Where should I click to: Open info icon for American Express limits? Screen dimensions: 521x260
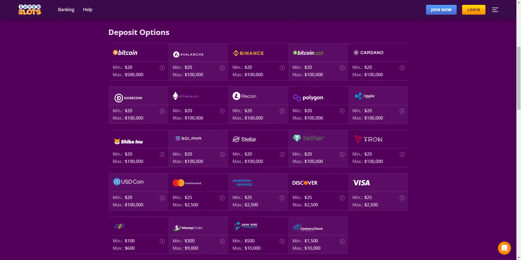pyautogui.click(x=282, y=198)
